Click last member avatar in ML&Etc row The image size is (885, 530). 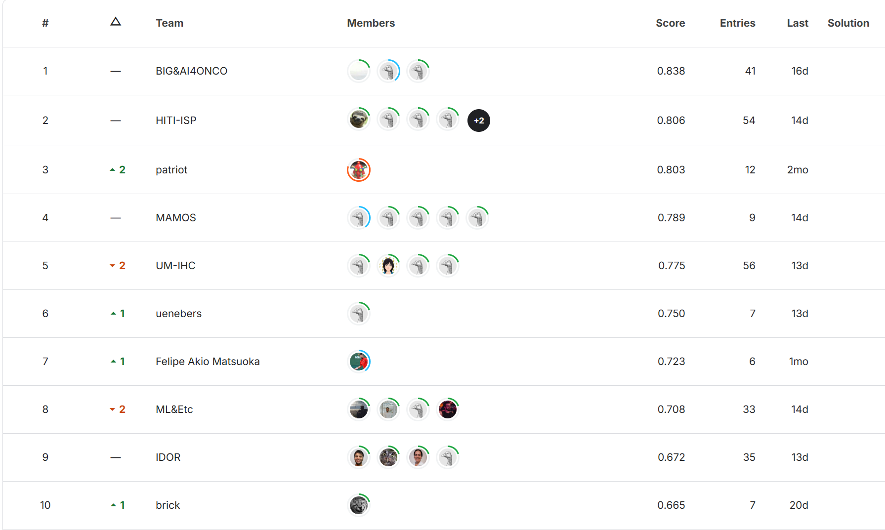point(448,409)
